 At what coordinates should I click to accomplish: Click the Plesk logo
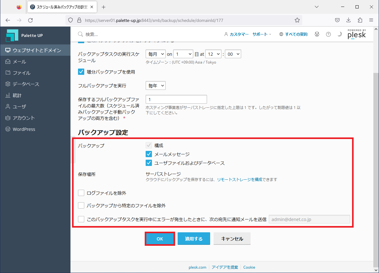click(x=356, y=34)
